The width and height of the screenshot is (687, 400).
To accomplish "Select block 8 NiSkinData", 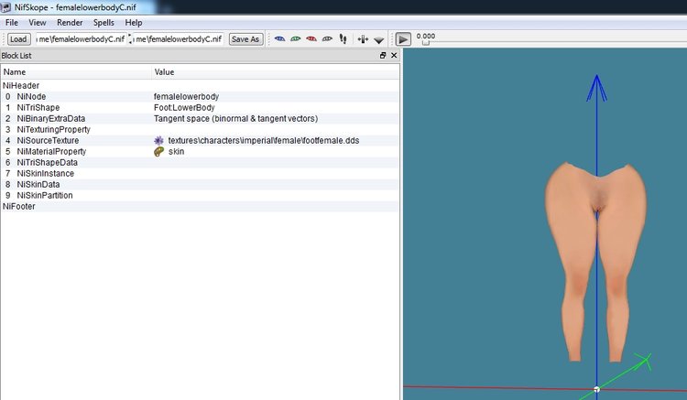I will coord(200,184).
